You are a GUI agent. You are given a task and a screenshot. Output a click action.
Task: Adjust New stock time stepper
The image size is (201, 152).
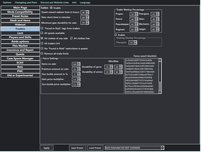[x=87, y=18]
